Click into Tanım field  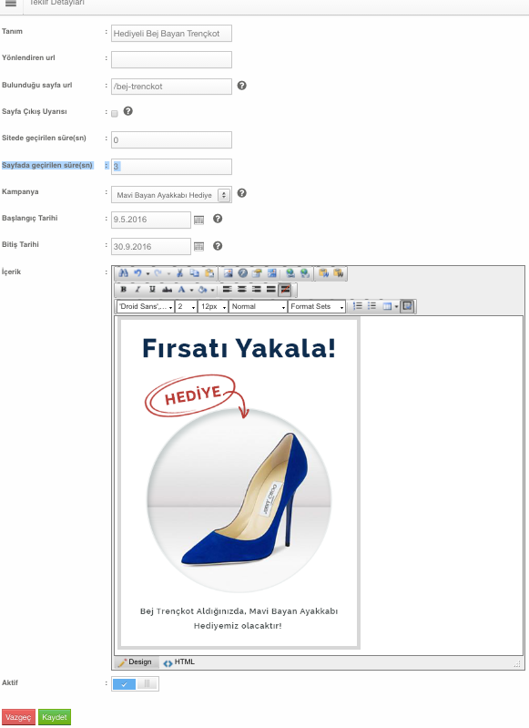tap(172, 34)
